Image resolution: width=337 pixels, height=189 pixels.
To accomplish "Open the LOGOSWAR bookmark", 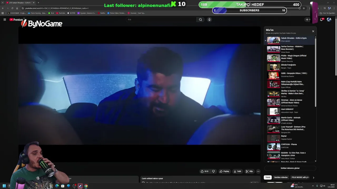I will click(17, 13).
